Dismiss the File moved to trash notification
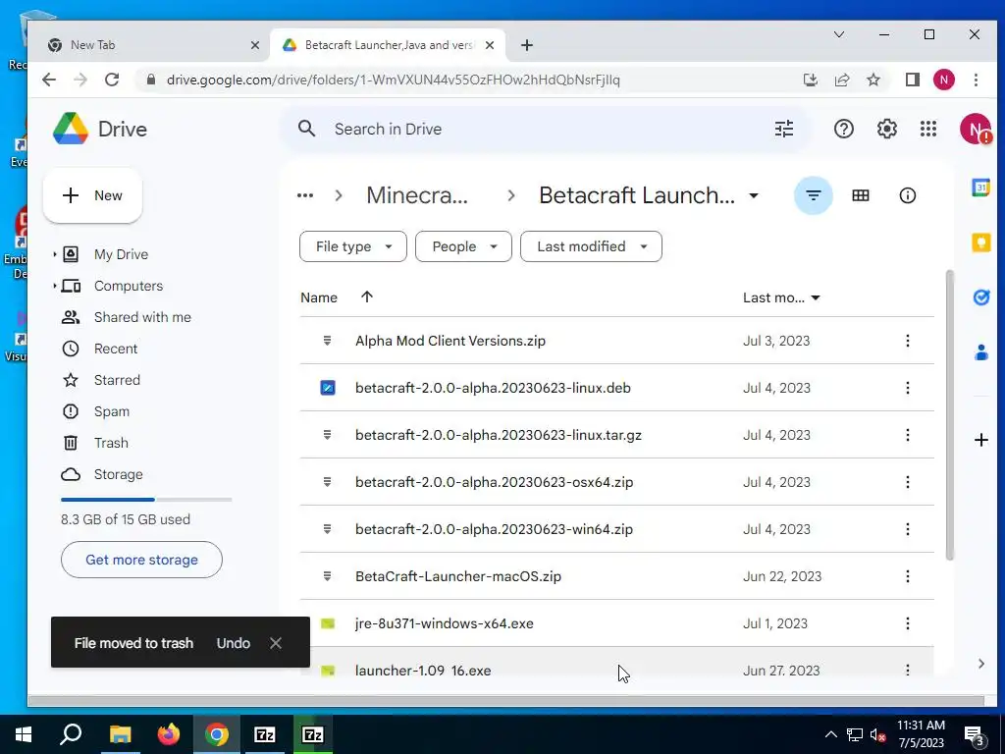 coord(276,643)
